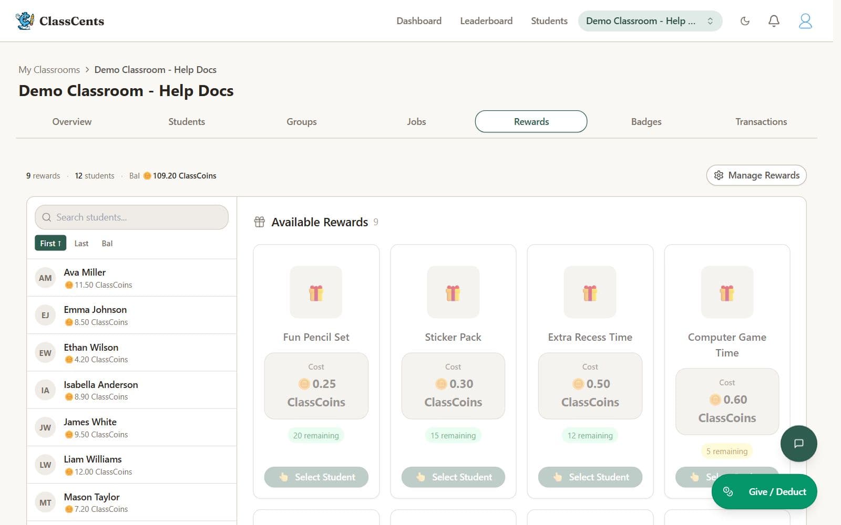841x525 pixels.
Task: Sort students by First name
Action: (x=50, y=243)
